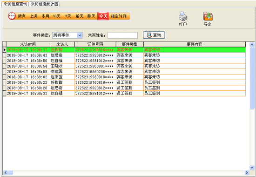Screen dimensions: 256x177
Task: Sort by 证件号码 column header
Action: [x=95, y=44]
